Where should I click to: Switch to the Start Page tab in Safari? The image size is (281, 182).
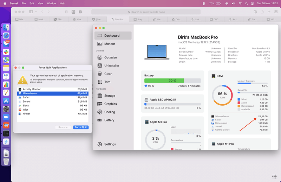pyautogui.click(x=118, y=19)
